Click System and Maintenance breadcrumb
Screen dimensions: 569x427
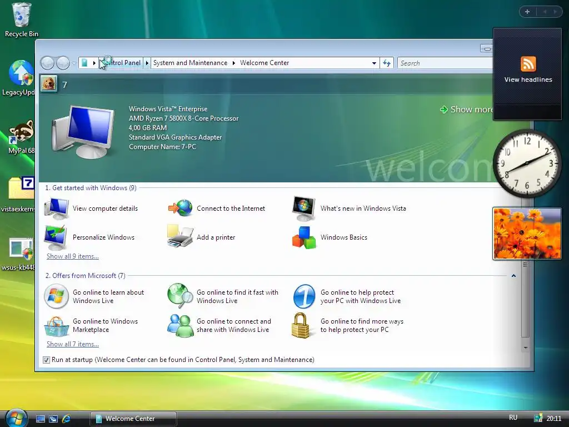(190, 63)
